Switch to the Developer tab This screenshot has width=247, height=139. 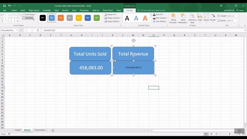pos(84,10)
